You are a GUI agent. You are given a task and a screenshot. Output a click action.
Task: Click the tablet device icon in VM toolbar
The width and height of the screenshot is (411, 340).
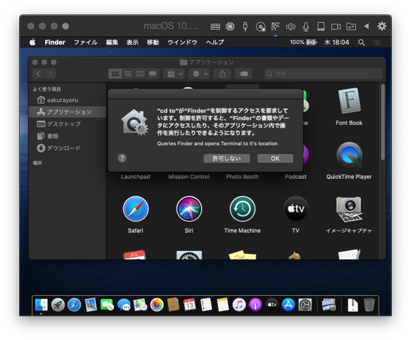(321, 27)
